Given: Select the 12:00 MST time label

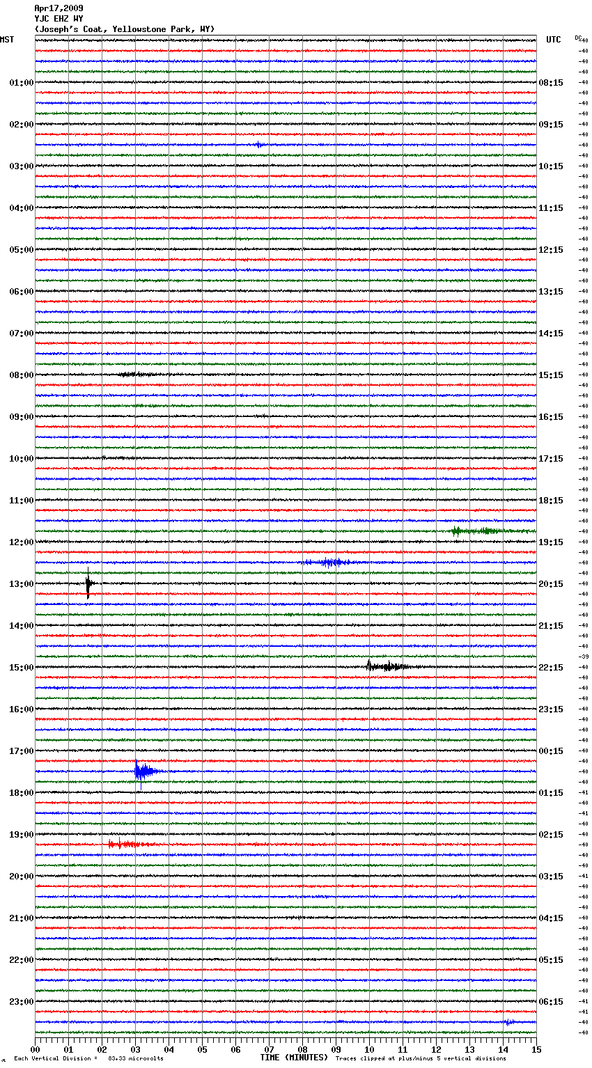Looking at the screenshot, I should (22, 542).
